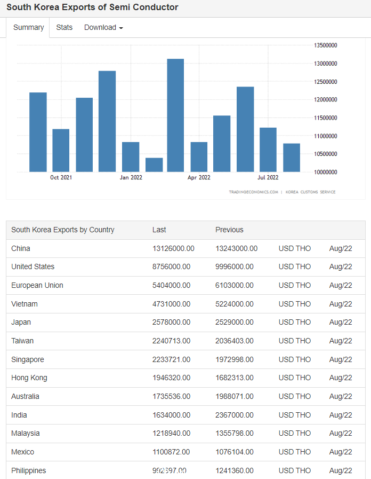This screenshot has height=479, width=371.
Task: Open the Taiwan country link
Action: point(22,341)
